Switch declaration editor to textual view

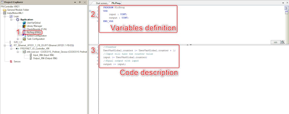(286, 9)
